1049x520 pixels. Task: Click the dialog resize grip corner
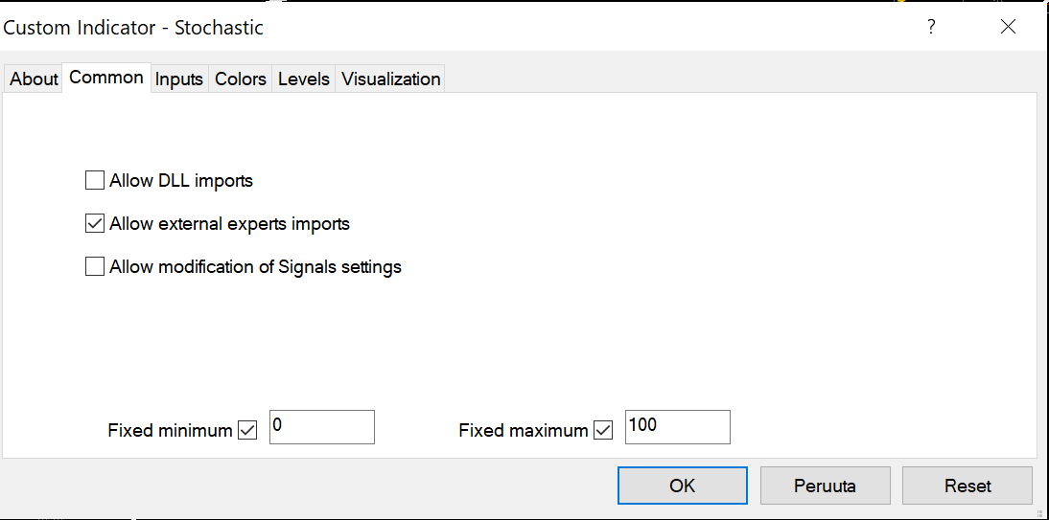coord(1039,513)
